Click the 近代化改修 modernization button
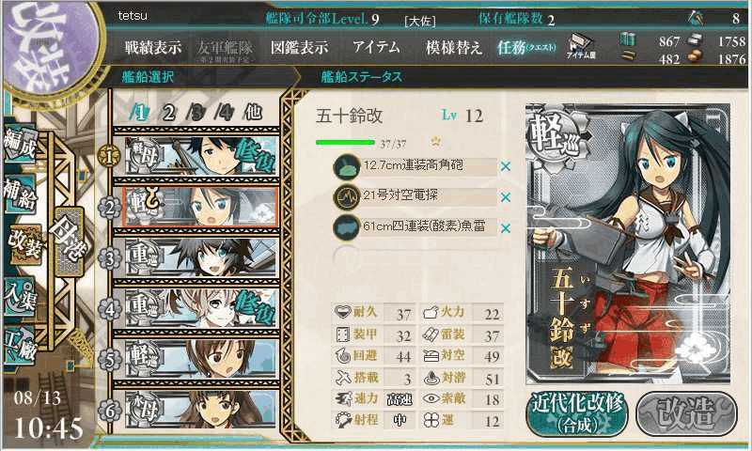This screenshot has width=752, height=451. point(577,413)
